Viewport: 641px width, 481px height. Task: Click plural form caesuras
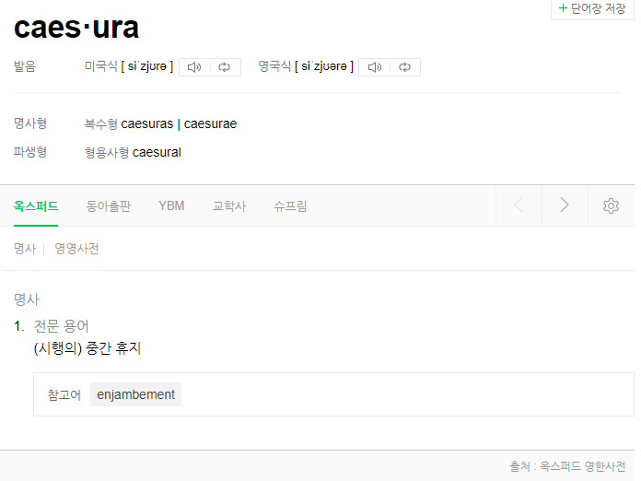point(147,123)
